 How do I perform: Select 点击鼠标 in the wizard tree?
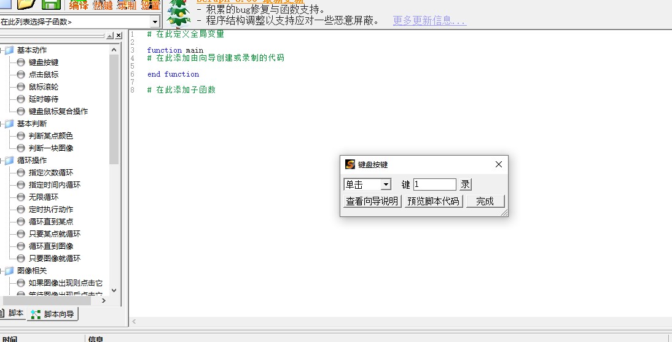click(x=44, y=75)
